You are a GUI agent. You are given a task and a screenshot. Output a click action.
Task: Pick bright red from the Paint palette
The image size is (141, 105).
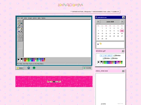click(x=25, y=61)
